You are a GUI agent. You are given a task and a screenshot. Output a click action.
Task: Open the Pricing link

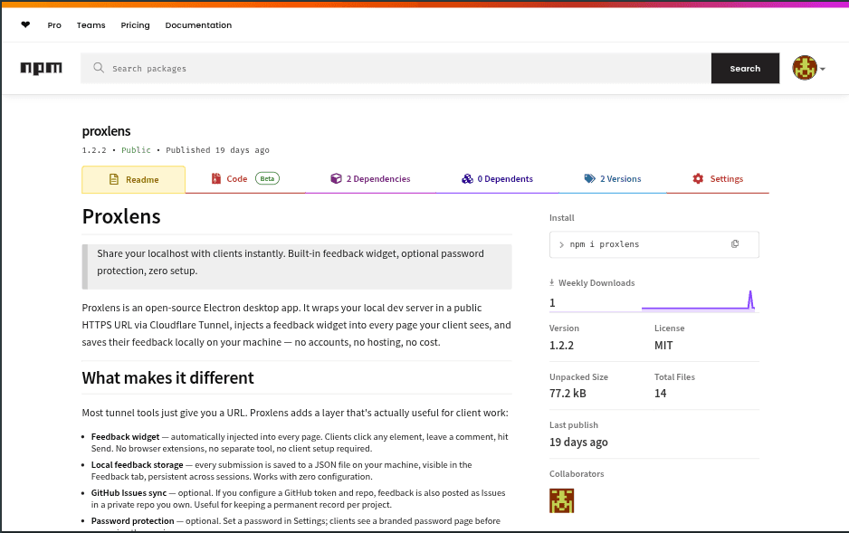[x=135, y=25]
